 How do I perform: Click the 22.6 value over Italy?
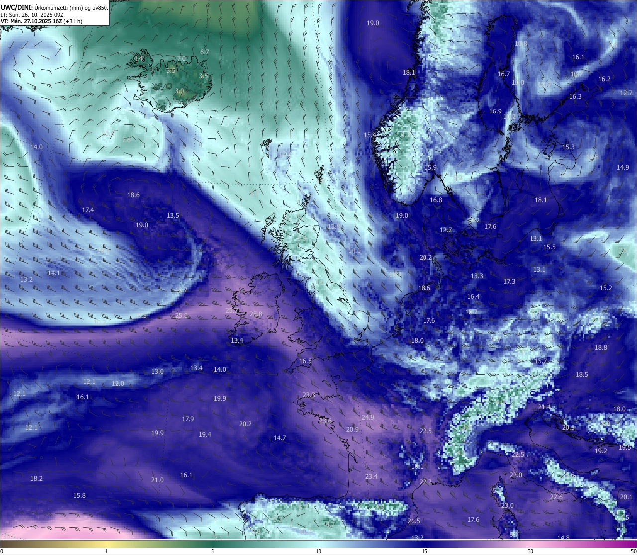click(x=556, y=497)
